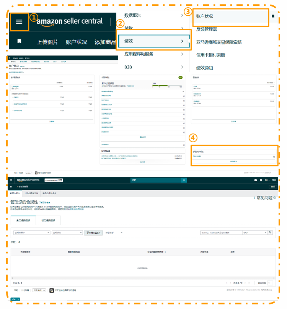The width and height of the screenshot is (287, 309).
Task: Go to the next page in the pagination
Action: (245, 283)
